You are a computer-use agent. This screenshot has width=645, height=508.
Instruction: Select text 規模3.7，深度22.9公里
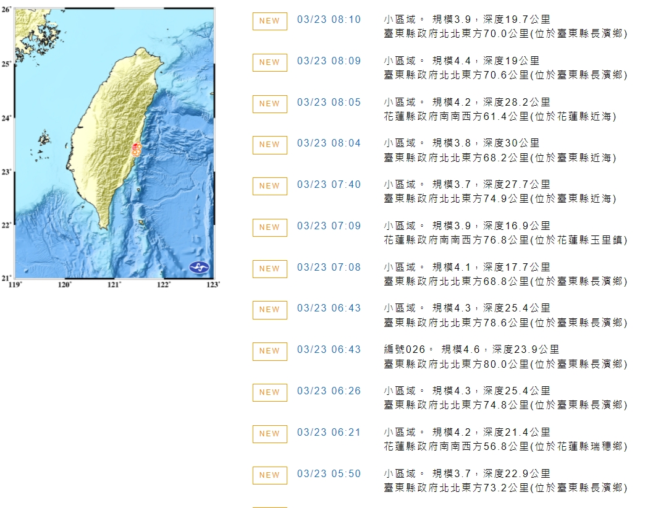click(491, 473)
